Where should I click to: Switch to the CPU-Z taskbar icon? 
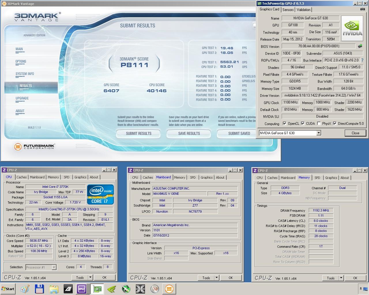point(82,289)
